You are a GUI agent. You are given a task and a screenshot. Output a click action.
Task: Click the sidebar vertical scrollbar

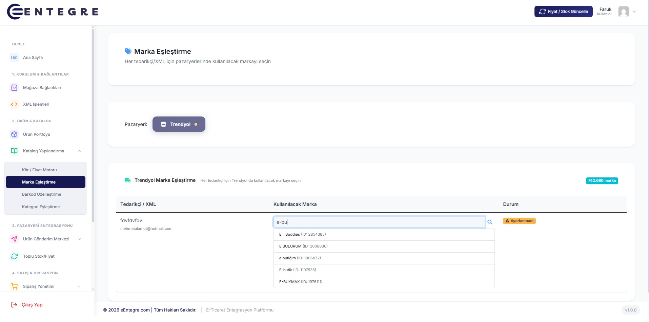point(93,125)
